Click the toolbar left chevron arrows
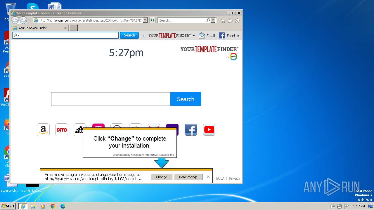Screen dimensions: 374x210 143,36
